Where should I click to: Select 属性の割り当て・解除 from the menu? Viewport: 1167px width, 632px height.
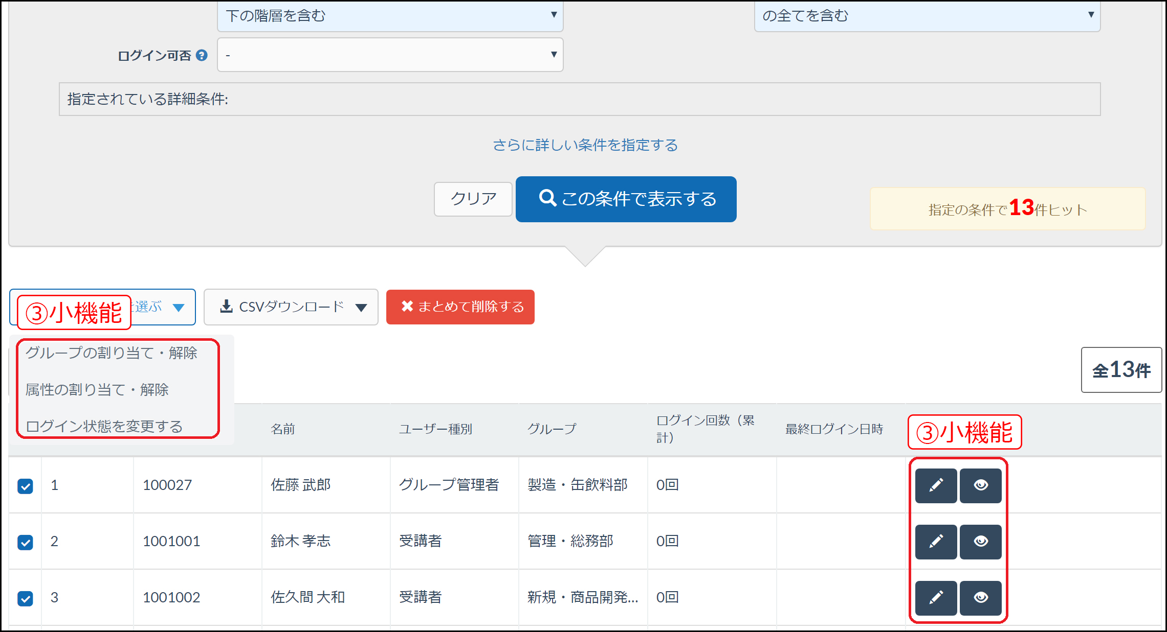click(98, 389)
